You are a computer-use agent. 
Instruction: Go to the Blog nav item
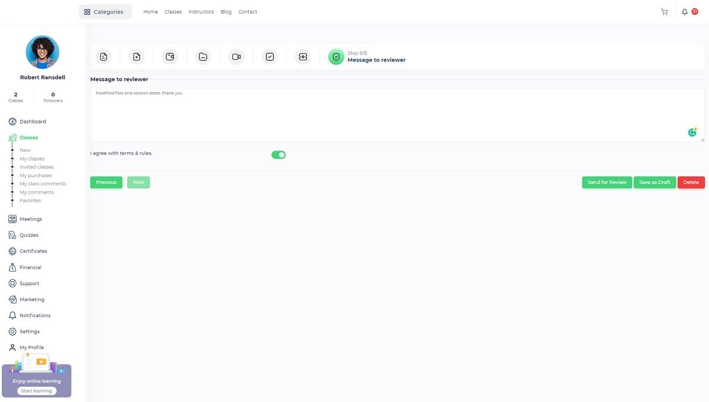pos(226,12)
